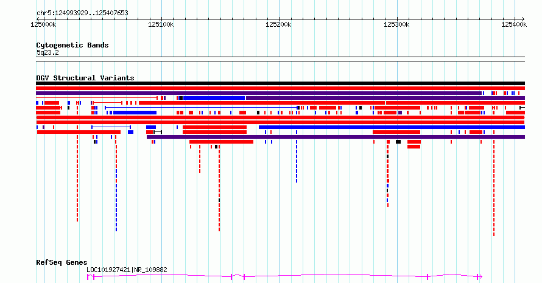
Task: Select the blue variant bar between 125060k and 125095k
Action: pyautogui.click(x=135, y=113)
